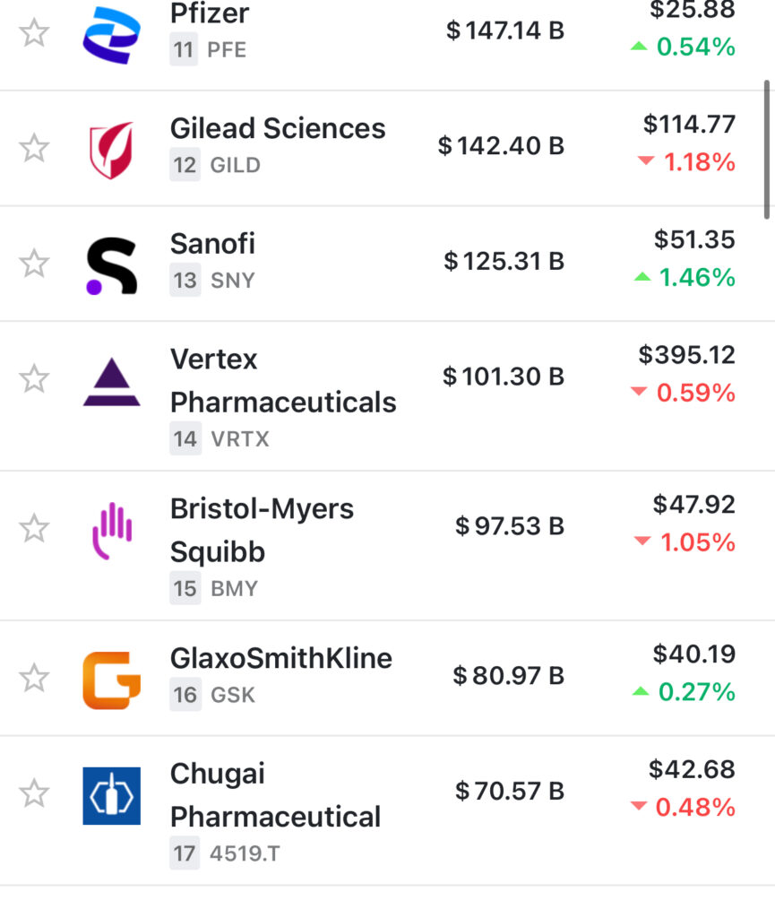This screenshot has height=918, width=775.
Task: Star Chugai Pharmaceutical in the list
Action: [x=34, y=793]
